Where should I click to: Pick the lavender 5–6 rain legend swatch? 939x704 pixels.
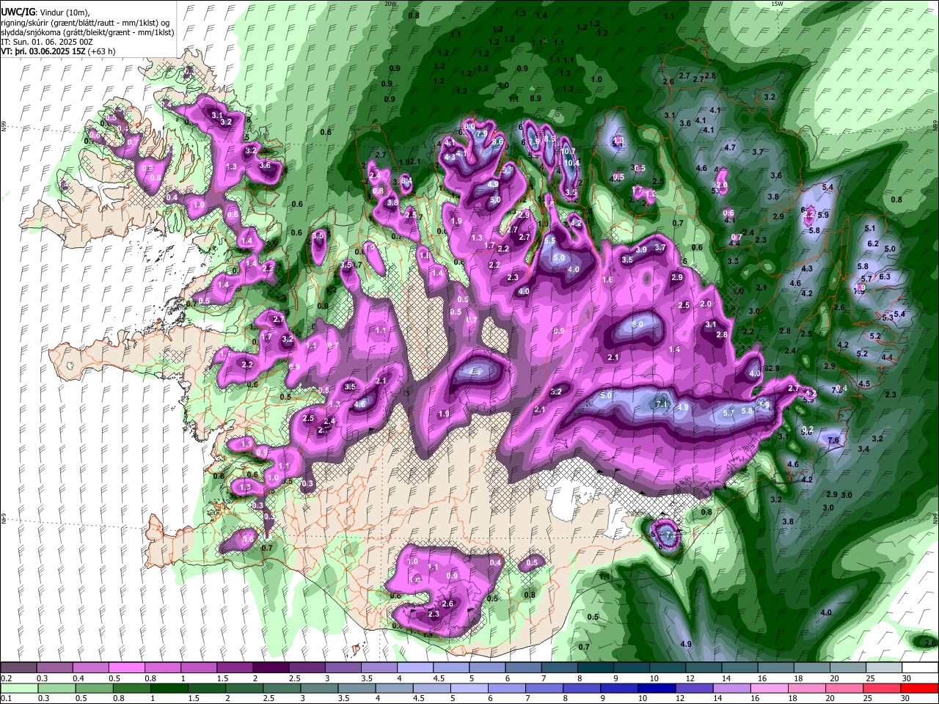469,688
